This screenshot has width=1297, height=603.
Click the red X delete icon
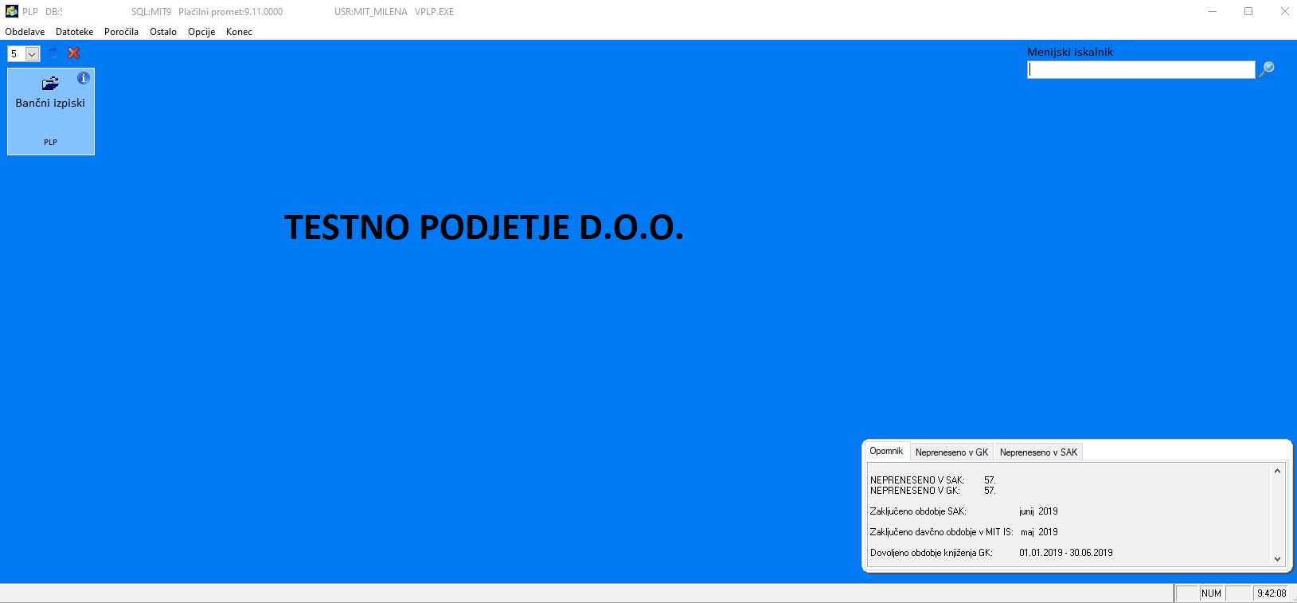(x=74, y=53)
